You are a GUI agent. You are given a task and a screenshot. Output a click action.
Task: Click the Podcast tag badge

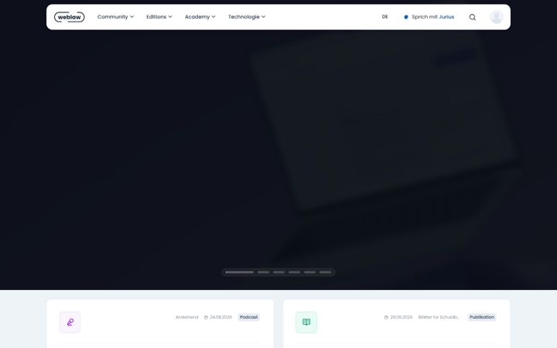(248, 317)
